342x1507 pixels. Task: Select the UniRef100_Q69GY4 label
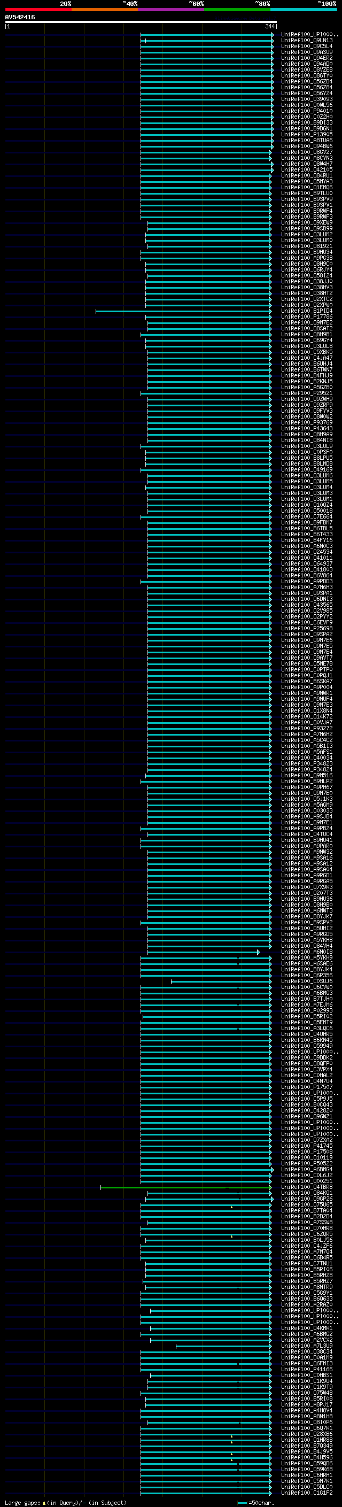306,341
